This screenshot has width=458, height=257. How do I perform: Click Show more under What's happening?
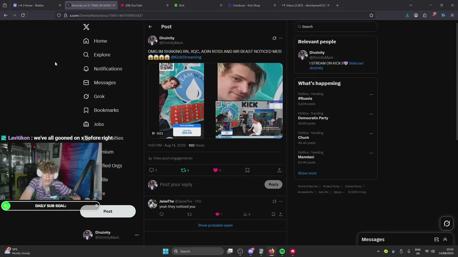[x=307, y=173]
